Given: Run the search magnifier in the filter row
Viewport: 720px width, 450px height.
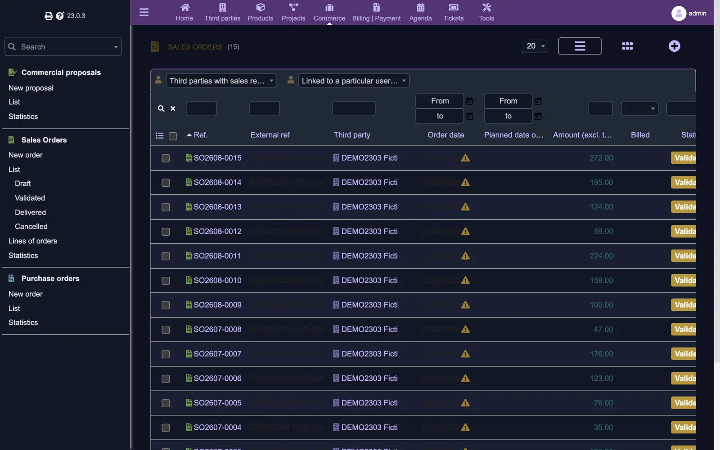Looking at the screenshot, I should 161,108.
